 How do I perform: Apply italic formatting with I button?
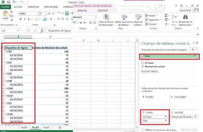[x=25, y=19]
